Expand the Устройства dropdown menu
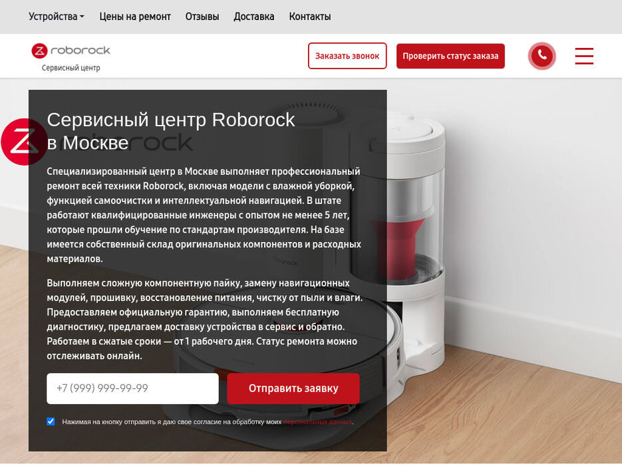 coord(57,17)
